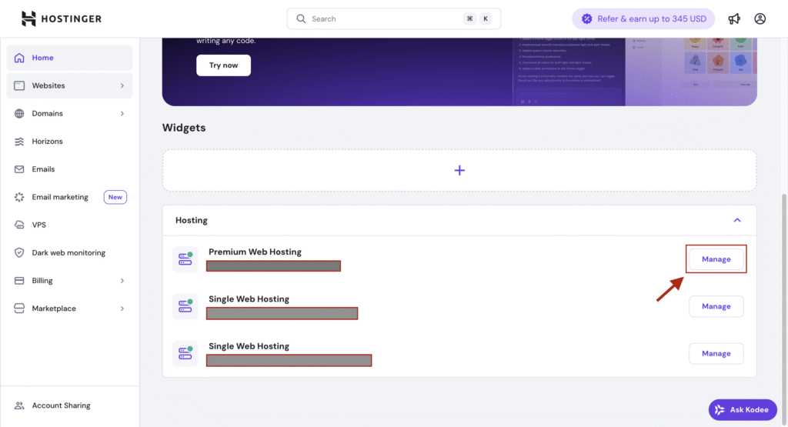The image size is (788, 427).
Task: Open the announcements megaphone icon
Action: [734, 18]
